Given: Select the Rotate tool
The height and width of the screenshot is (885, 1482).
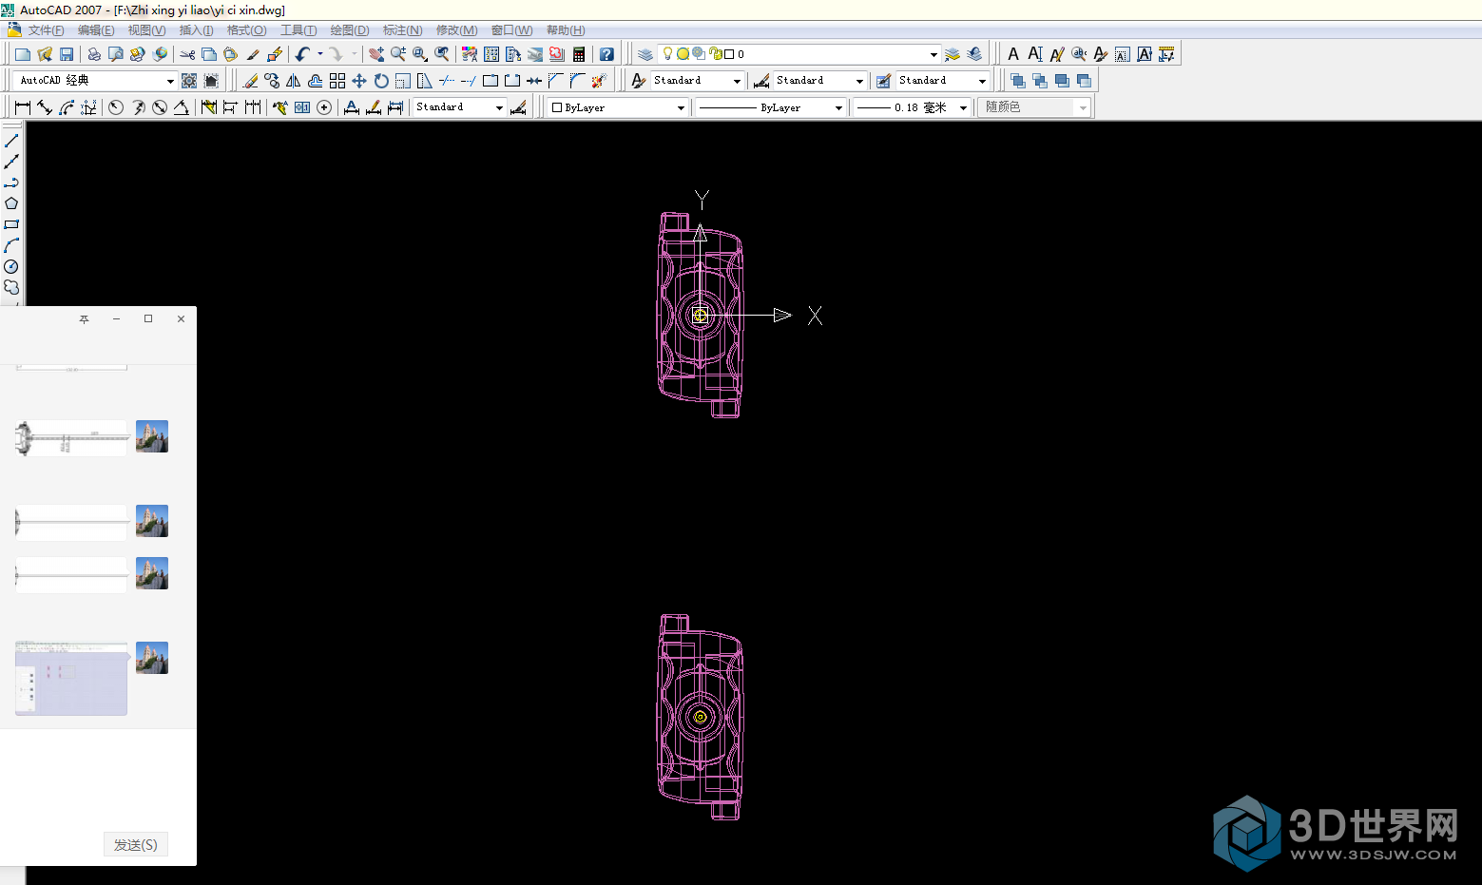Looking at the screenshot, I should pyautogui.click(x=381, y=81).
